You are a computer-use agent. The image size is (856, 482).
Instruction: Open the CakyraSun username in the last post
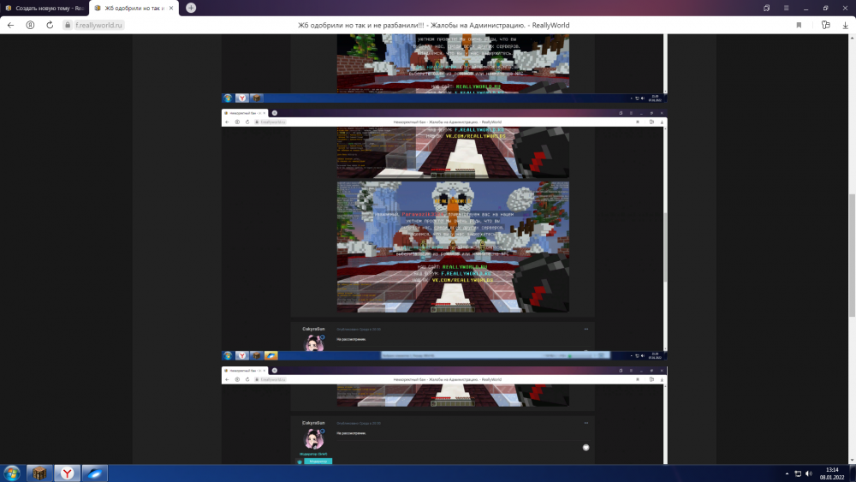pyautogui.click(x=313, y=423)
